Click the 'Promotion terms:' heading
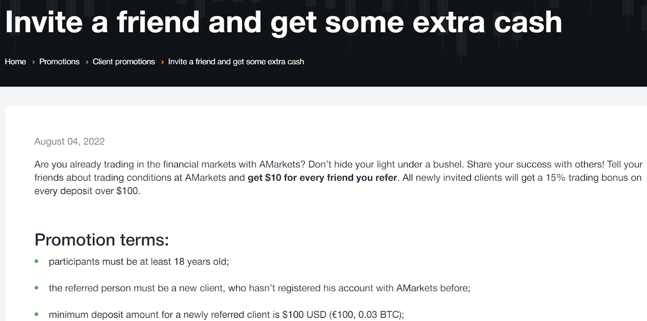The width and height of the screenshot is (647, 321). (101, 240)
